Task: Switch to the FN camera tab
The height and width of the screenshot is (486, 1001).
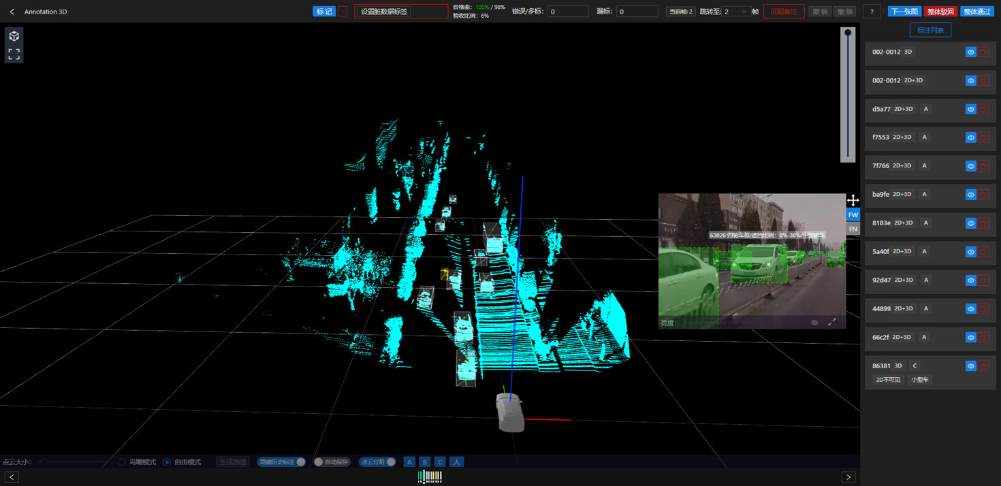Action: point(853,228)
